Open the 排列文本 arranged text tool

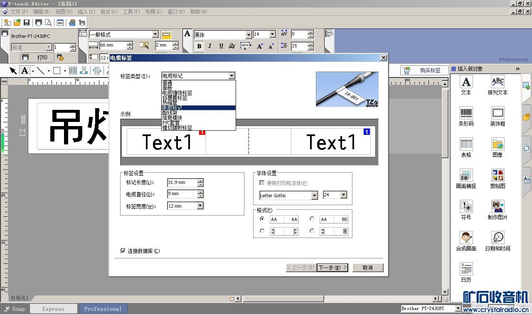(498, 82)
